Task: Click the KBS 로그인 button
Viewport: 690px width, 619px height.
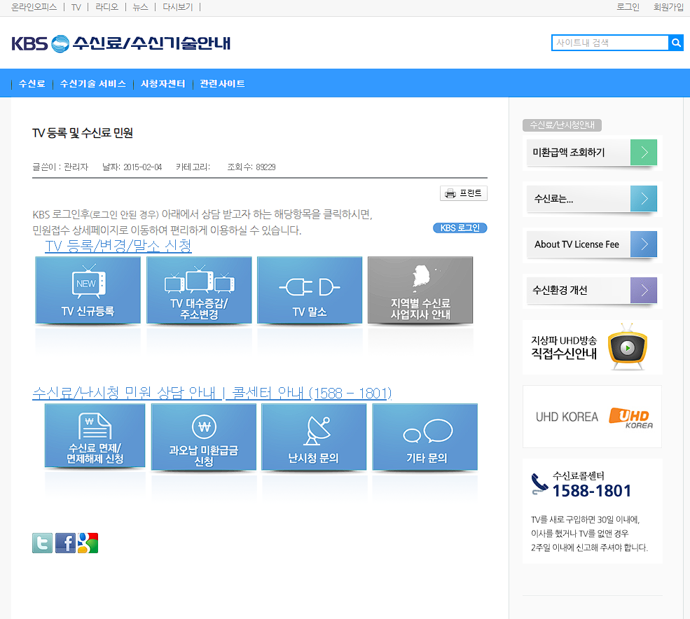Action: click(460, 228)
